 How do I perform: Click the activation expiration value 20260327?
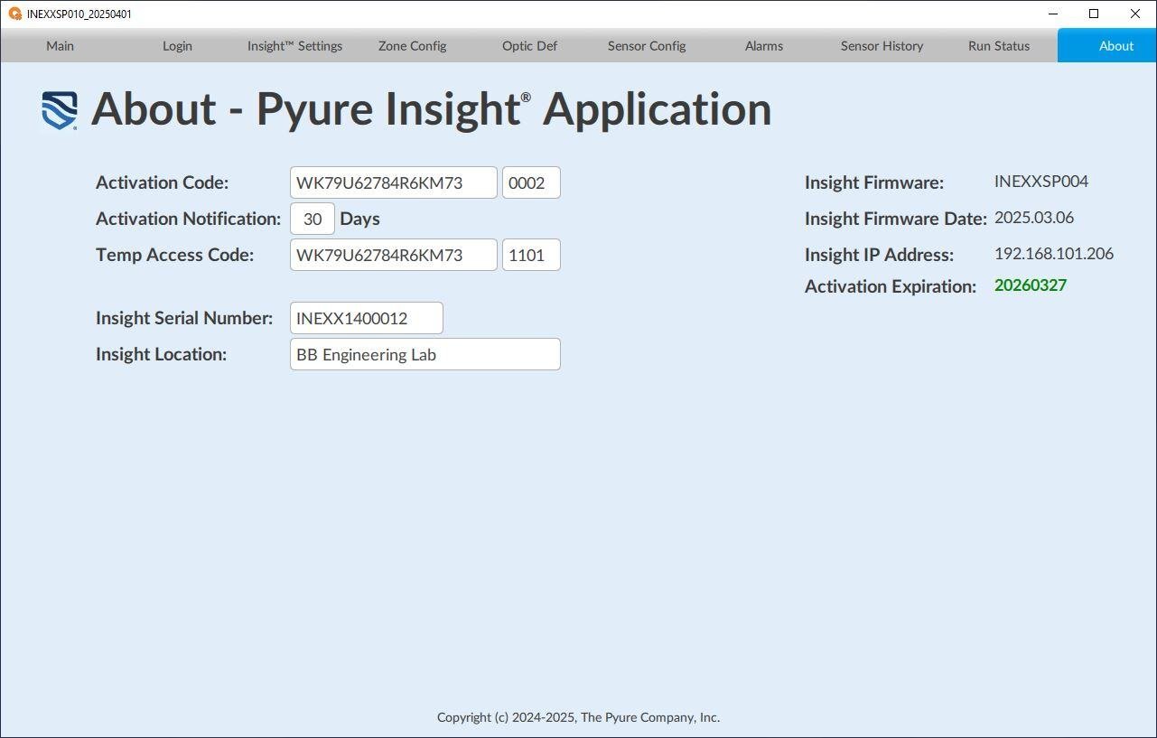click(x=1031, y=285)
